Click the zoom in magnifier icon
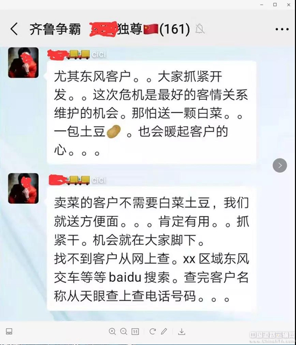This screenshot has width=296, height=345. pos(112,332)
